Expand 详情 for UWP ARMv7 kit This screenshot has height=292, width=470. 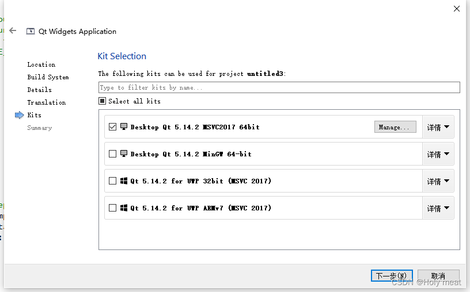[438, 208]
